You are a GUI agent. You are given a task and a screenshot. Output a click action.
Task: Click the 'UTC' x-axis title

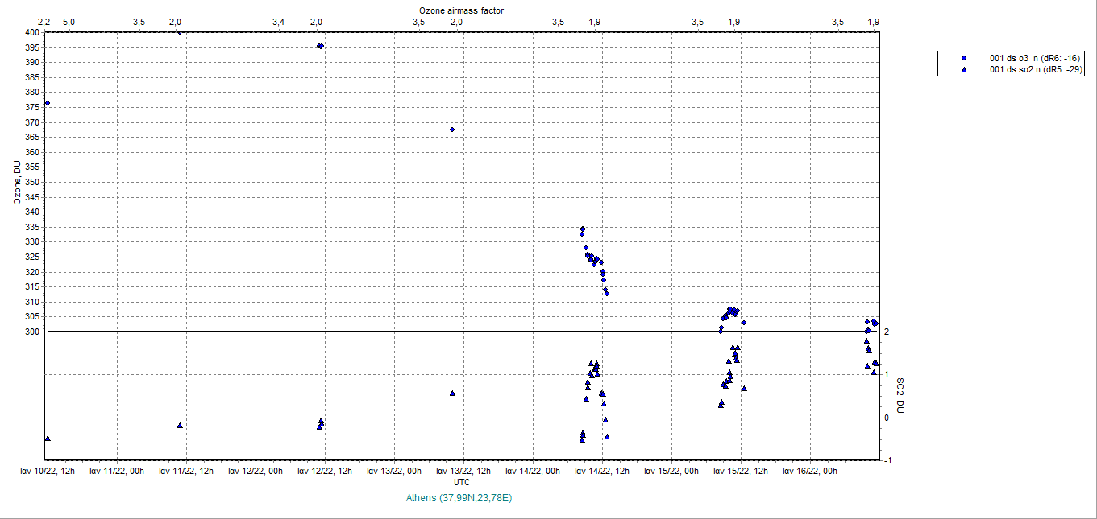click(x=462, y=482)
